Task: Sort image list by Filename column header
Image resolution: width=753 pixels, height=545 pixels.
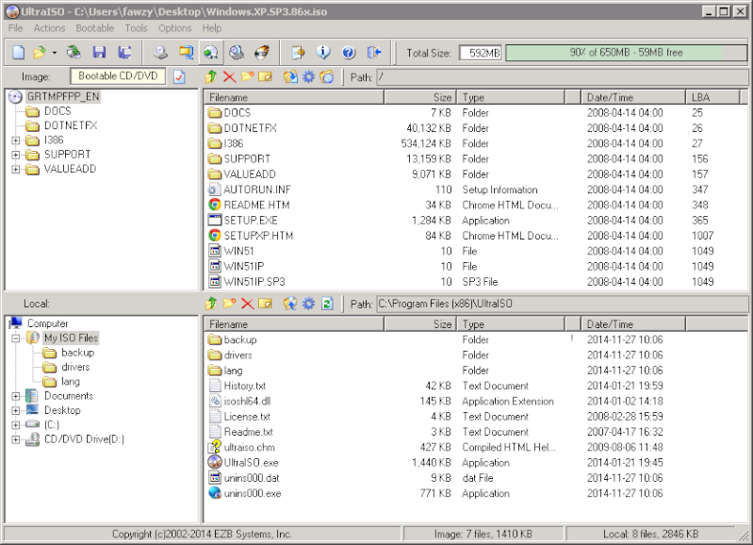Action: (294, 97)
